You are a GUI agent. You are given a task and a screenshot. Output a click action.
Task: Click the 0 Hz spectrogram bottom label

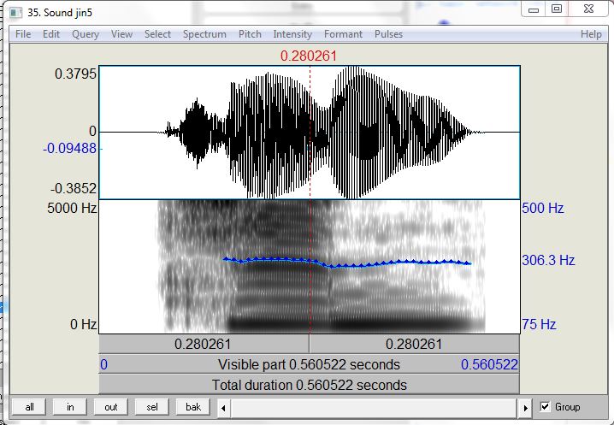point(84,324)
